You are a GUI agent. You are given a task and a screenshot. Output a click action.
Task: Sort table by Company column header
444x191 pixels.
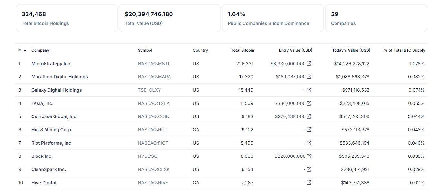40,50
